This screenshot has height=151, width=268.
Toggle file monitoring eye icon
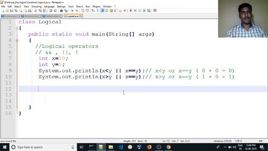tap(125, 10)
